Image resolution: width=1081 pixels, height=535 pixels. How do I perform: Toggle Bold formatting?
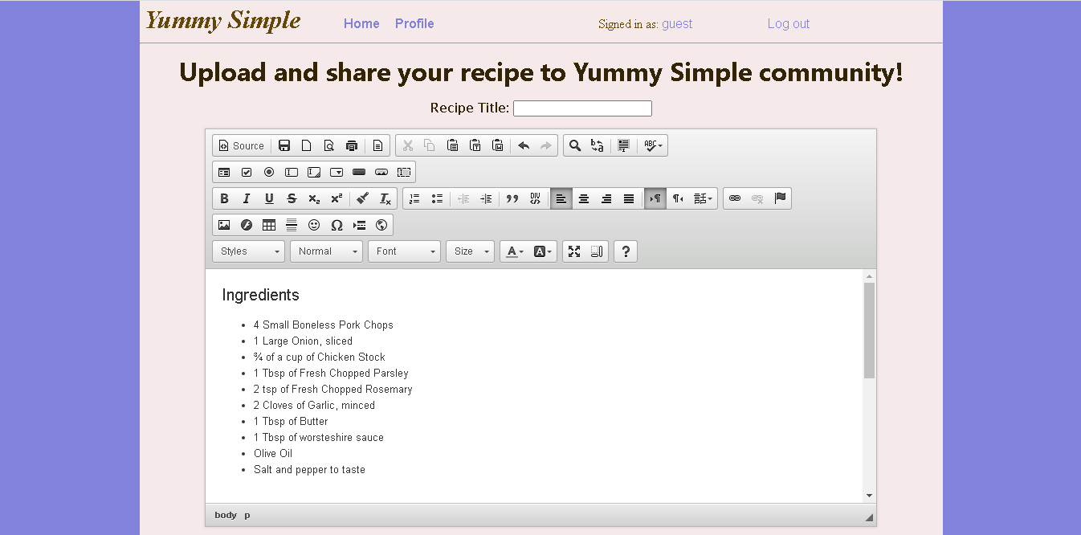click(224, 198)
